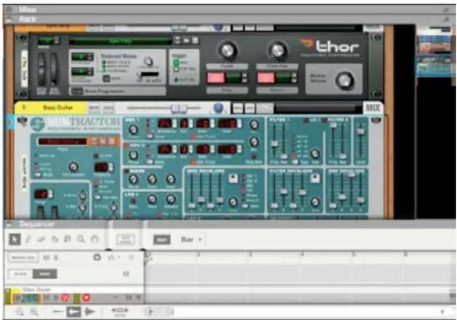Select the Pencil tool in sequencer toolbar
Viewport: 457px width, 320px height.
click(28, 239)
